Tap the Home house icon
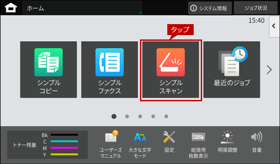280x164 pixels. point(11,8)
